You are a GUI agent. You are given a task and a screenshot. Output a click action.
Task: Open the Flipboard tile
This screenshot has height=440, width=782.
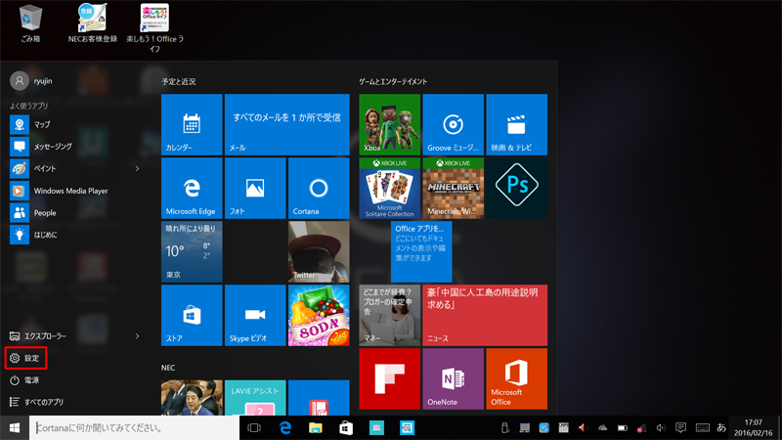click(x=389, y=378)
